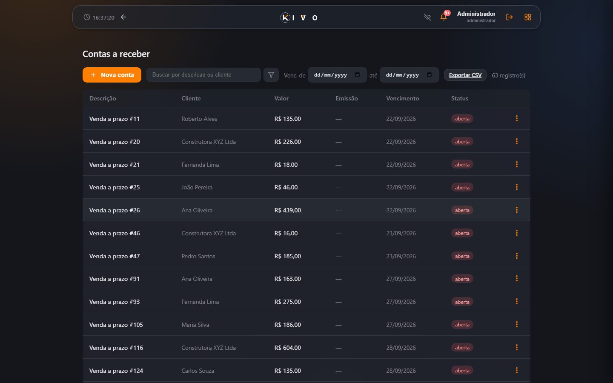This screenshot has width=613, height=383.
Task: Open actions menu for Venda a prazo #20
Action: coord(517,141)
